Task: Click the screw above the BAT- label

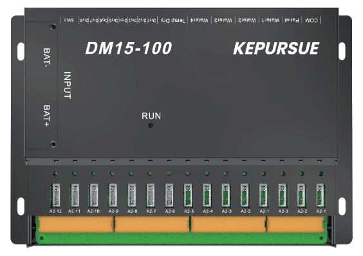Action: click(53, 26)
